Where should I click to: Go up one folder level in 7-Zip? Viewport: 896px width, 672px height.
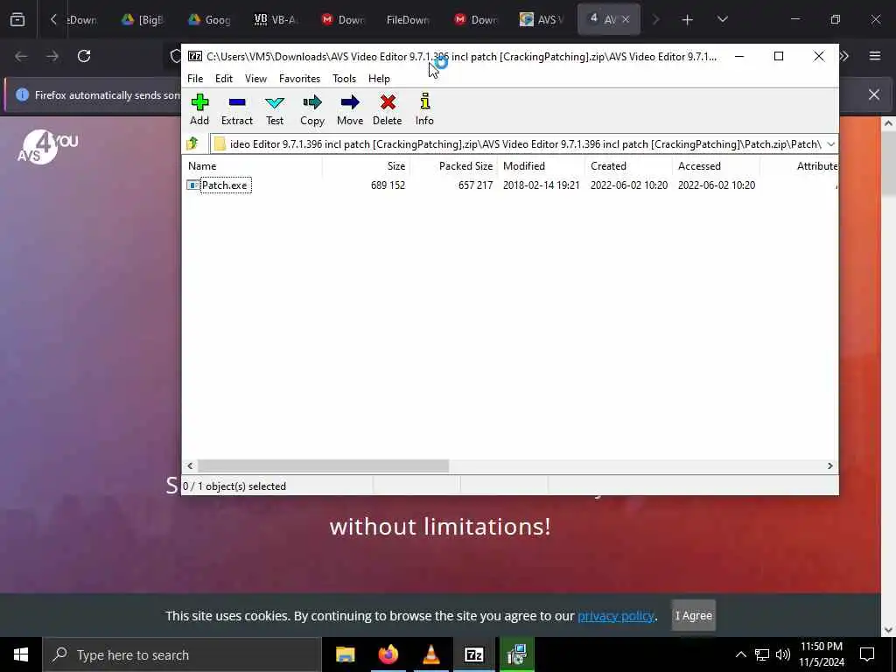tap(192, 143)
